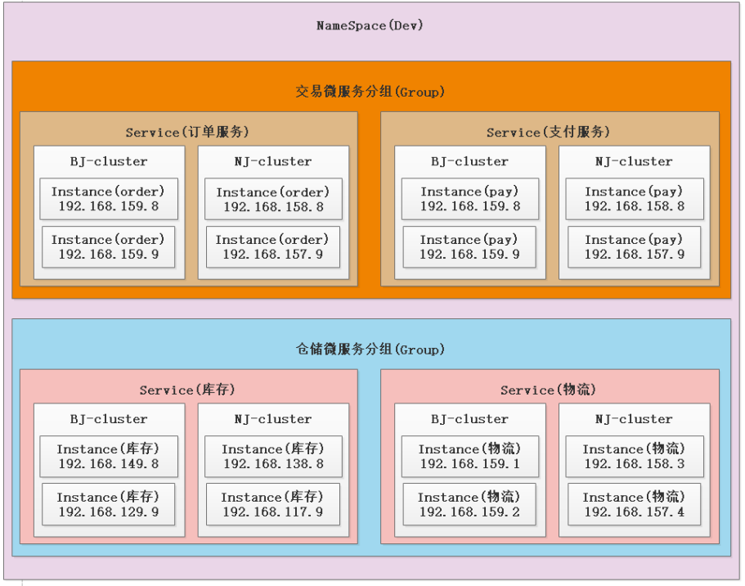Select BJ-cluster under 支付服务
Image resolution: width=745 pixels, height=586 pixels.
469,161
